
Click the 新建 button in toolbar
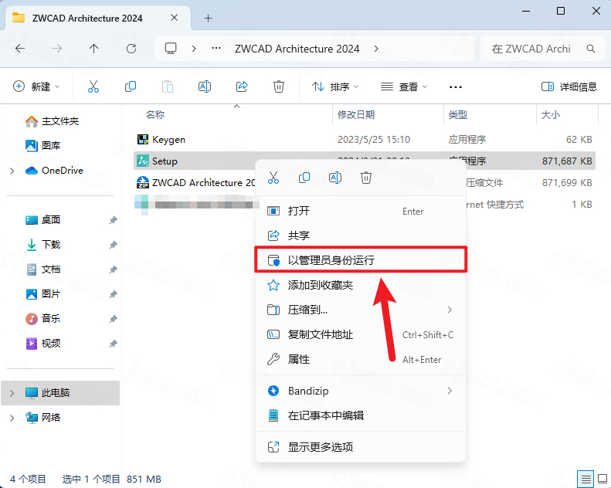click(36, 87)
